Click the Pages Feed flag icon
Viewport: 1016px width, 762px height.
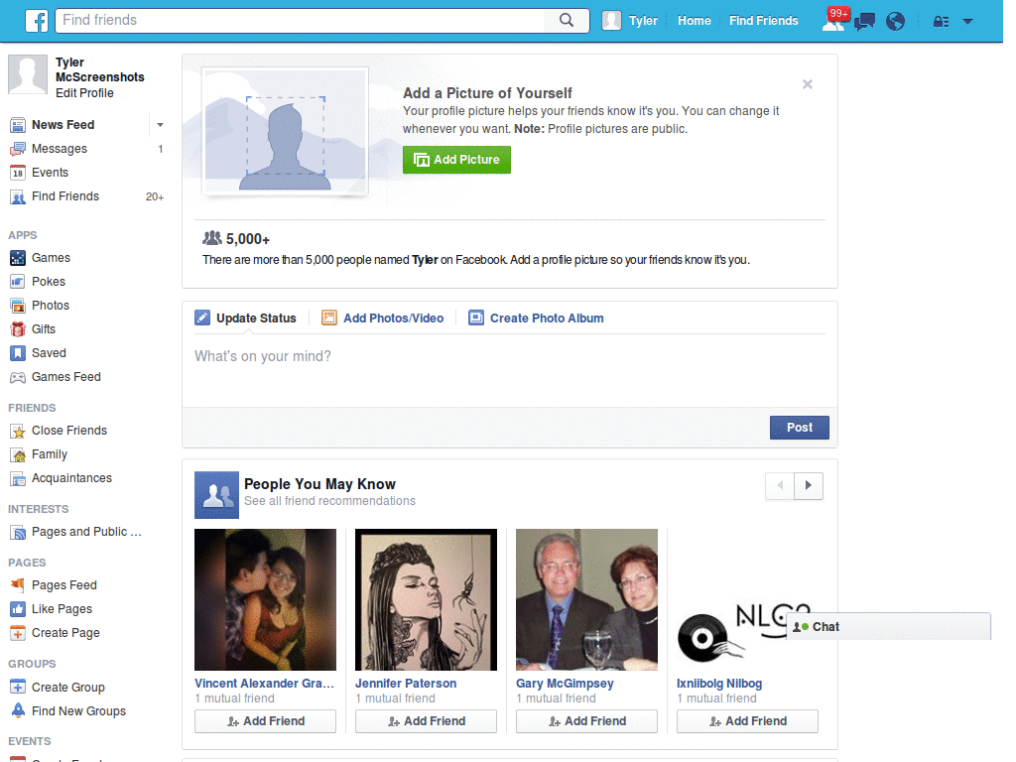(18, 585)
